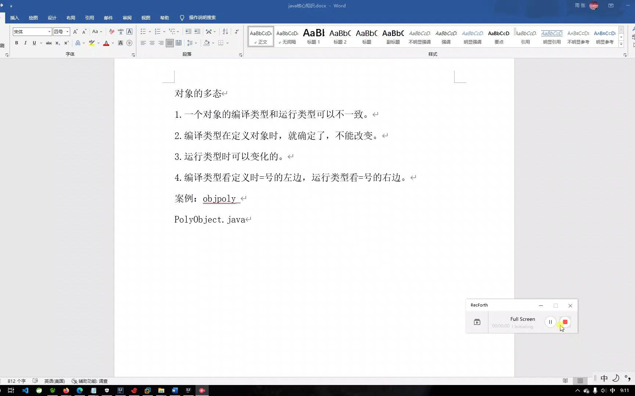The image size is (635, 396).
Task: Apply superscript formatting
Action: point(66,43)
